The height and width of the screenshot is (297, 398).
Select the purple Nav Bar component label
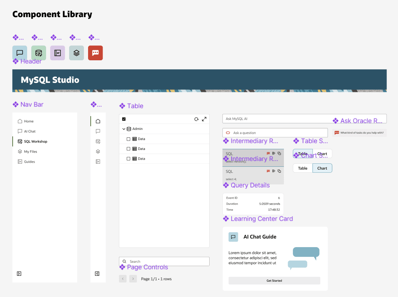pos(28,105)
